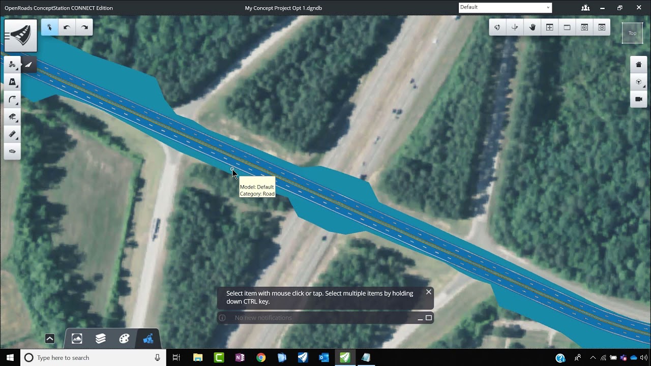Click the volume speaker tray icon
Viewport: 651px width, 366px height.
[x=644, y=358]
